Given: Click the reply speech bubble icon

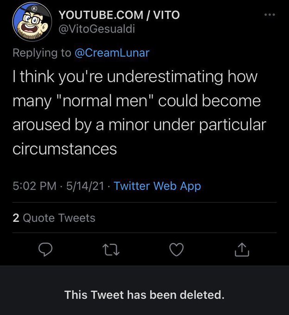Looking at the screenshot, I should pos(45,250).
